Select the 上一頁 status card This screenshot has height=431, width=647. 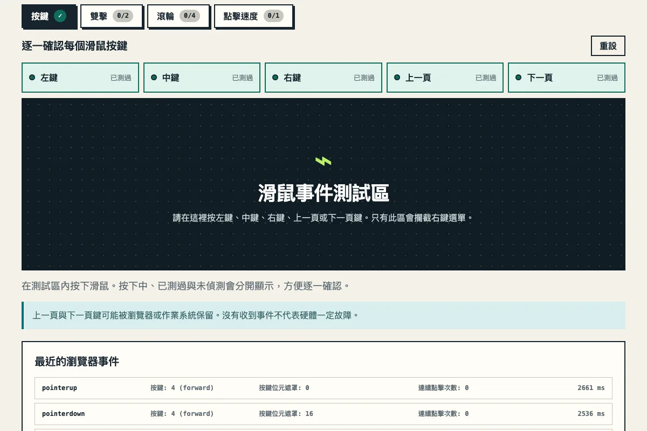(x=445, y=78)
